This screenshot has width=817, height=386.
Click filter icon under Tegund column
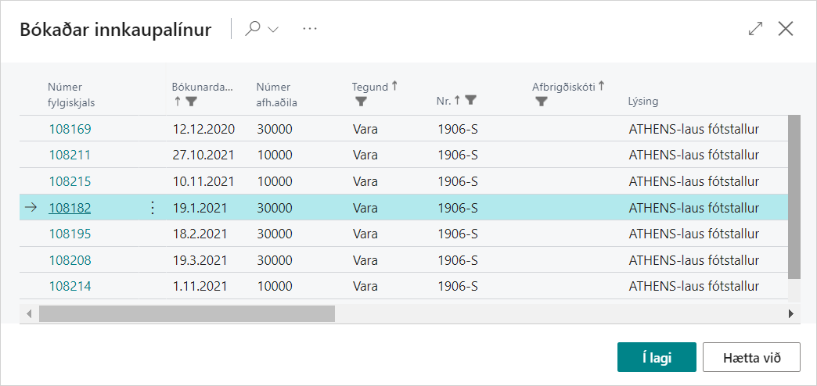(361, 102)
